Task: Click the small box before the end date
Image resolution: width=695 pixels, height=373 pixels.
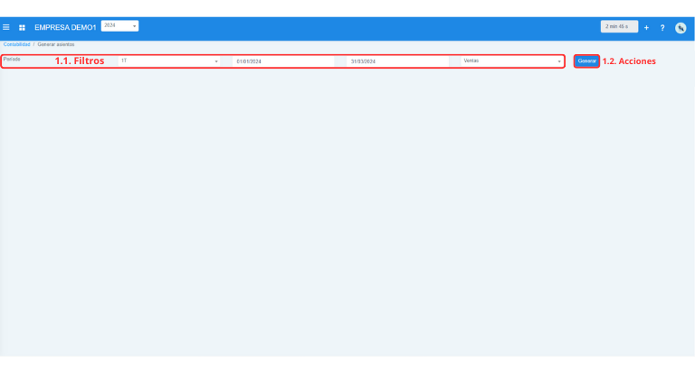Action: [340, 61]
